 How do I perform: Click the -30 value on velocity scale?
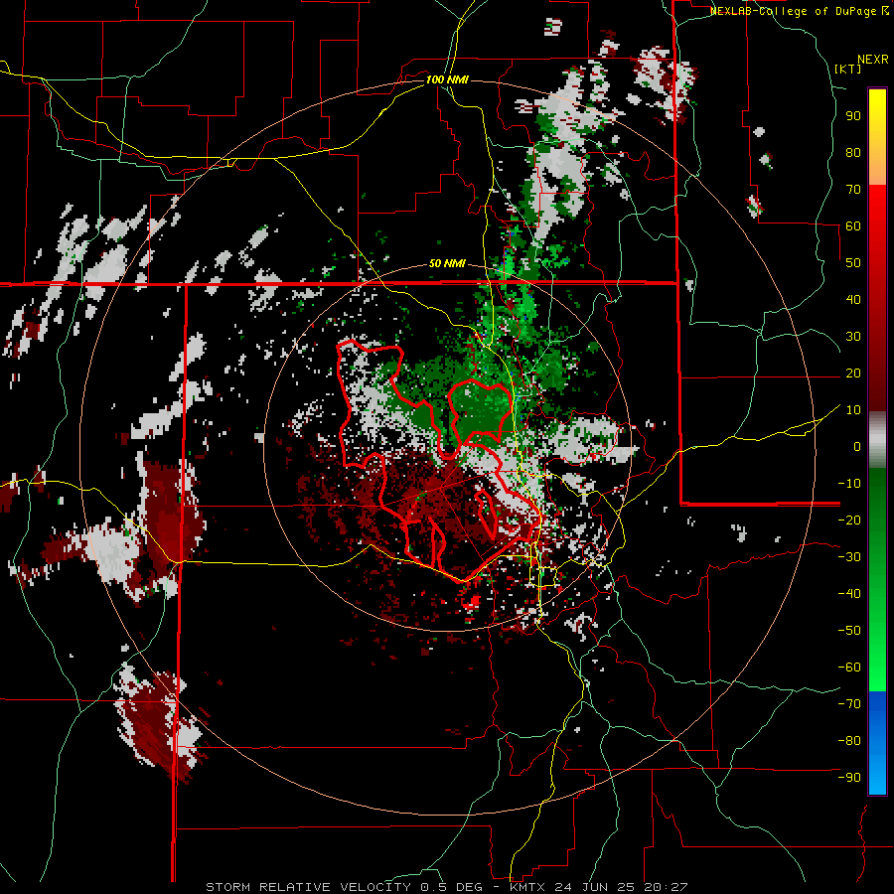point(849,557)
